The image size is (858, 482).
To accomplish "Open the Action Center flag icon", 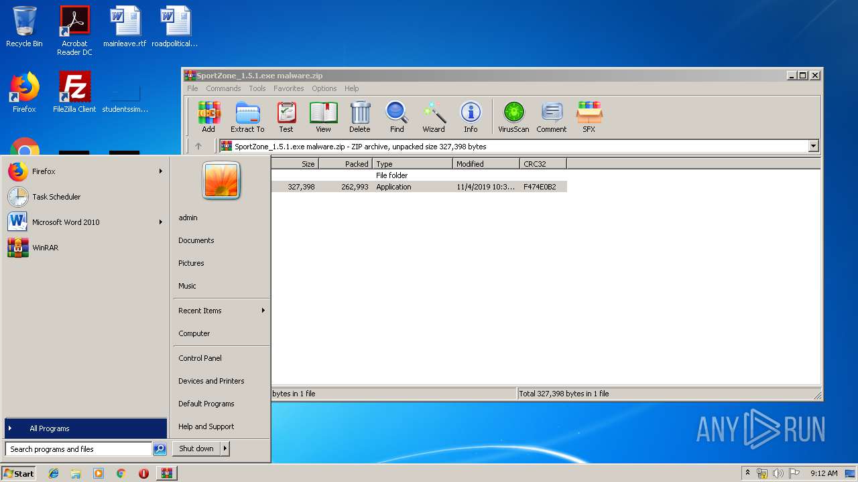I will [x=794, y=473].
